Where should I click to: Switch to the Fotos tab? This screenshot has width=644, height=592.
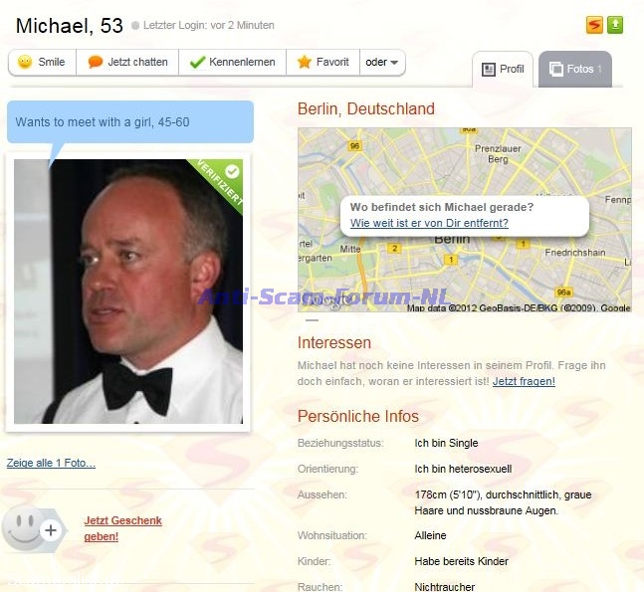point(575,69)
